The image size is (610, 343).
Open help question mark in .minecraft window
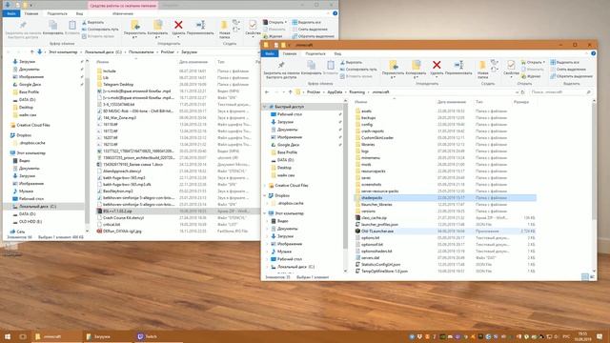[593, 53]
